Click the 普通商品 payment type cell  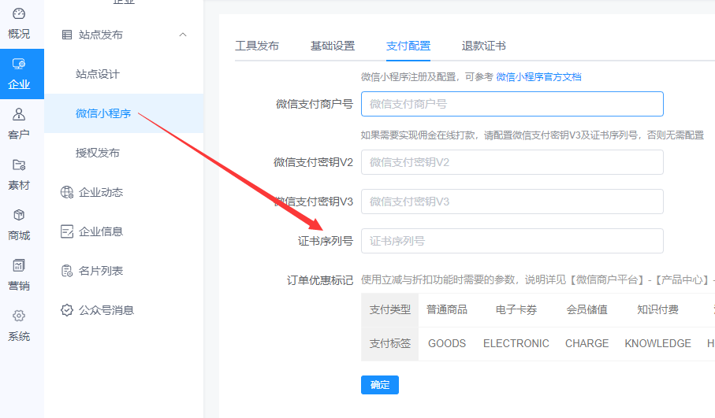pyautogui.click(x=447, y=309)
